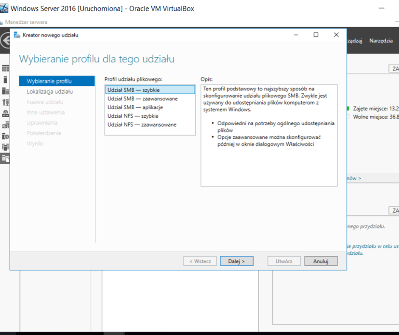Click the back arrow in Server Manager
Image resolution: width=399 pixels, height=335 pixels.
[5, 41]
